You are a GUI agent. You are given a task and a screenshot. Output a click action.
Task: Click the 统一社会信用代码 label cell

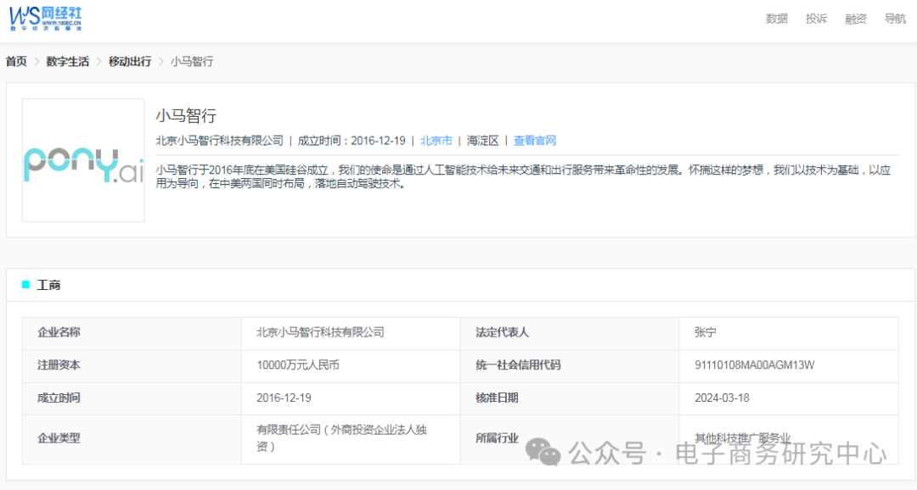pos(570,365)
